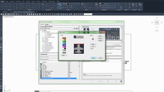Screen dimensions: 164x92
Task: Click the round arrow collapse button in CUI
Action: pyautogui.click(x=121, y=81)
